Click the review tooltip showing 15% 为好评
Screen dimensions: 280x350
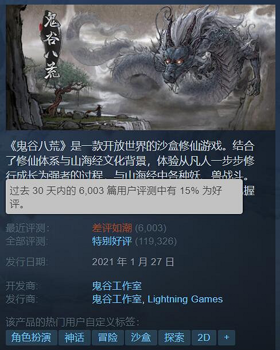click(124, 197)
